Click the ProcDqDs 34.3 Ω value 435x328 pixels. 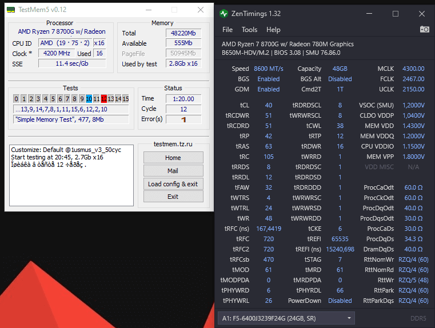pos(413,239)
